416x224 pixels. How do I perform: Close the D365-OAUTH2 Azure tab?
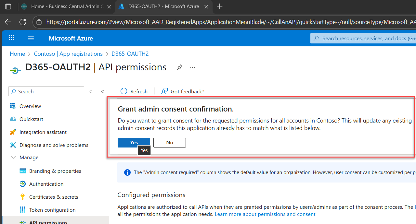click(x=206, y=6)
